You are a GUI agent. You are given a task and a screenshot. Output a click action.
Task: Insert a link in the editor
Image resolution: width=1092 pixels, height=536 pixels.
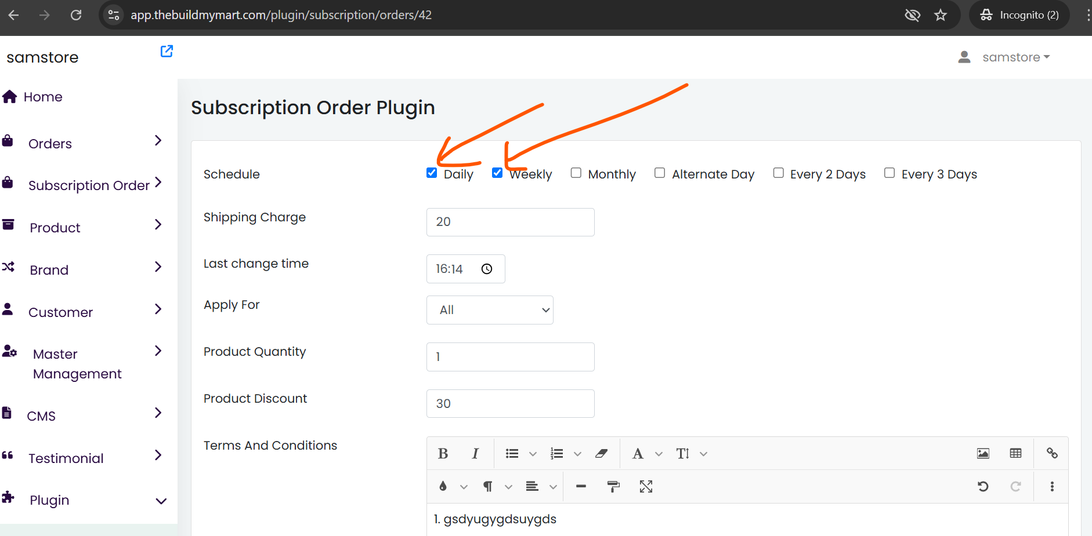coord(1052,454)
